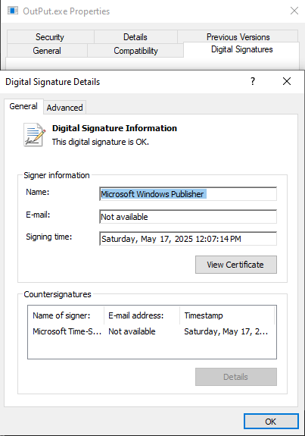Click the E-mail: label
Viewport: 305px width, 436px height.
click(x=38, y=215)
